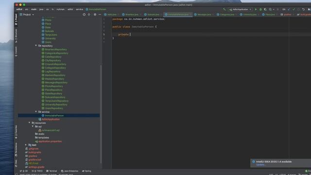
Task: Expand the test folder
Action: [26, 145]
